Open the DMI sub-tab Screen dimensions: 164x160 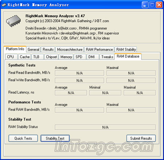(93, 57)
